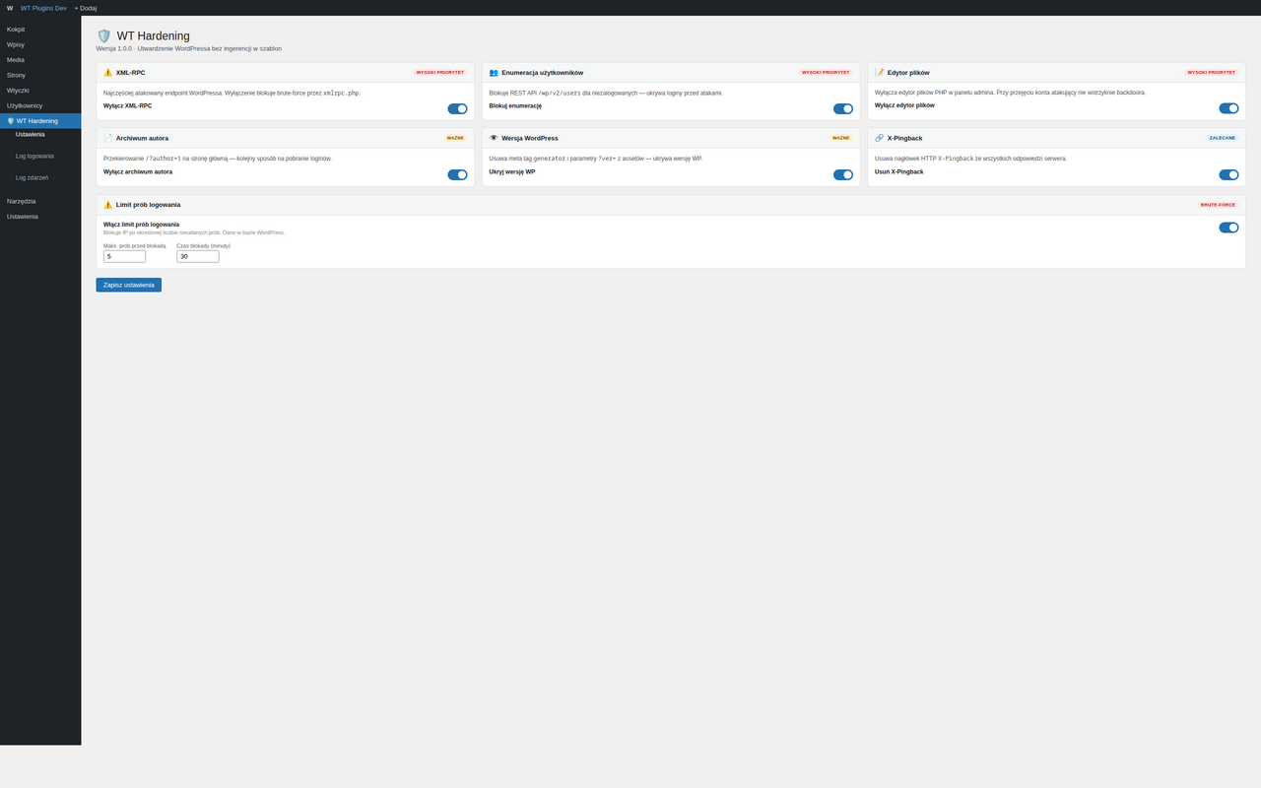
Task: Click the ZALECANE badge on X-Pingback card
Action: (x=1223, y=138)
